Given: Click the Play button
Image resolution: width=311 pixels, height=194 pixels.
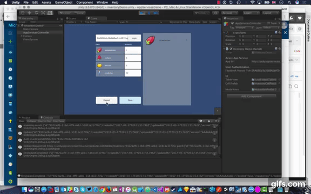Looking at the screenshot, I should (142, 13).
